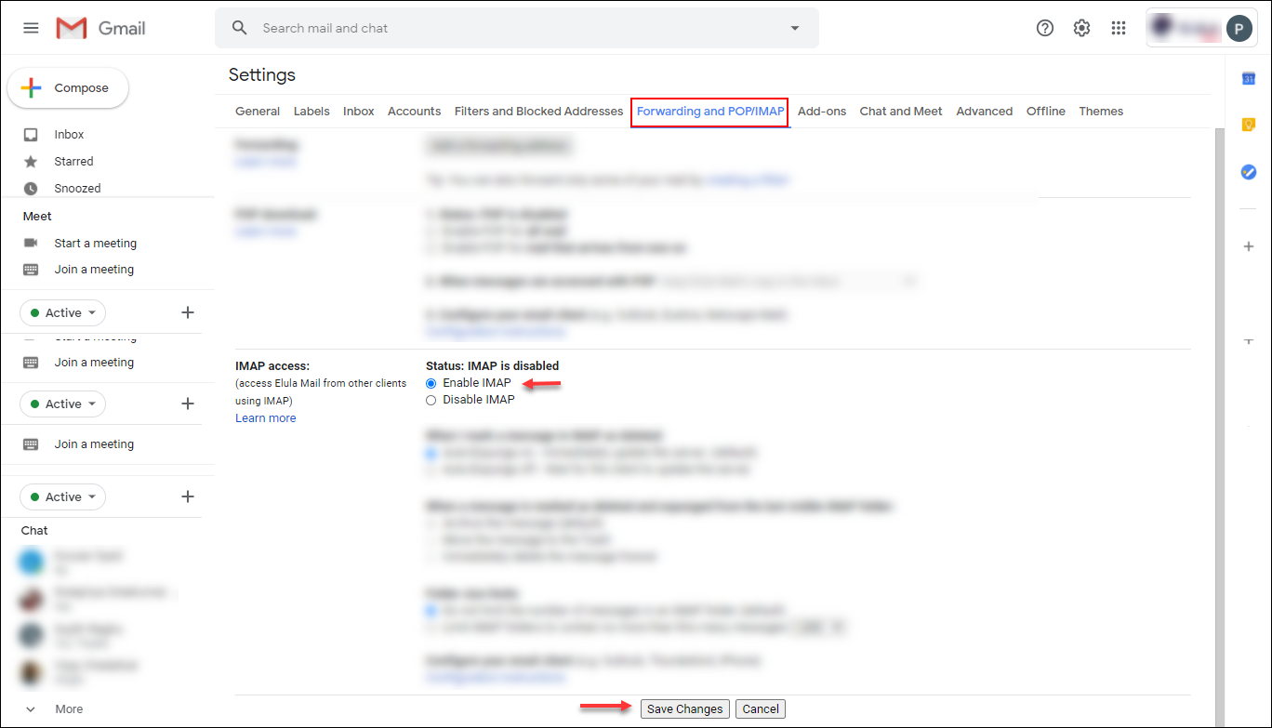Open Google Tasks in the side panel
Viewport: 1272px width, 728px height.
(x=1249, y=172)
